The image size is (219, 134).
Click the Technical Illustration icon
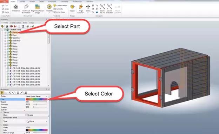[26, 9]
